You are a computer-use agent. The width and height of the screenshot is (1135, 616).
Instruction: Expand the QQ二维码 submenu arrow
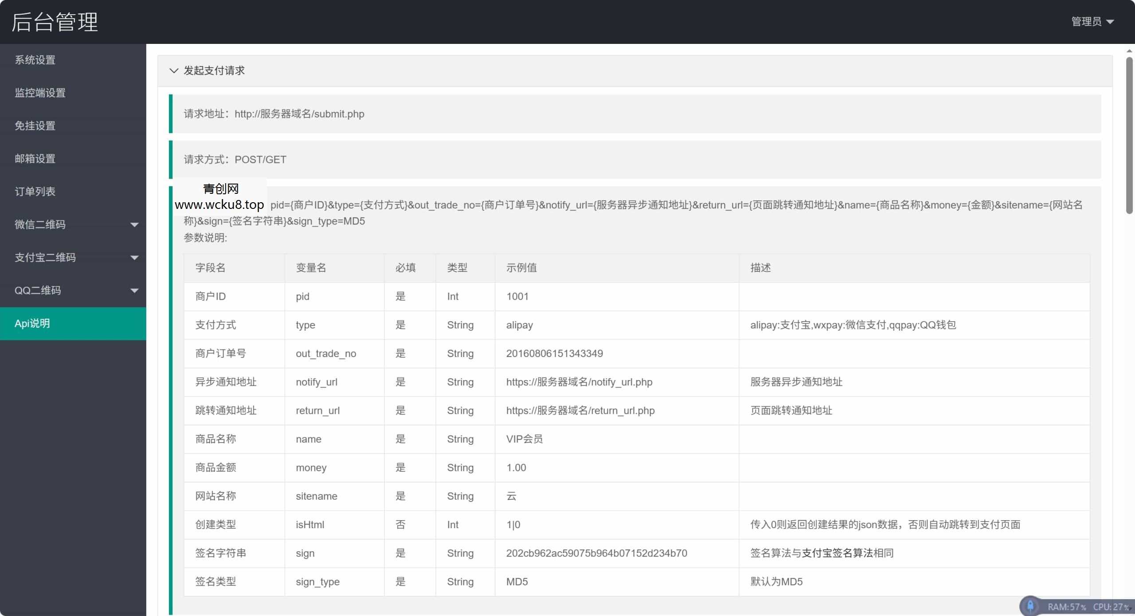[x=134, y=291]
